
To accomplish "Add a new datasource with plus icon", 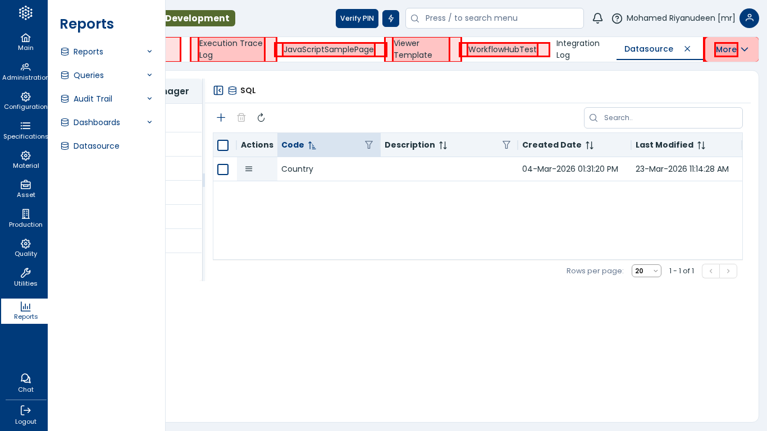I will tap(221, 118).
